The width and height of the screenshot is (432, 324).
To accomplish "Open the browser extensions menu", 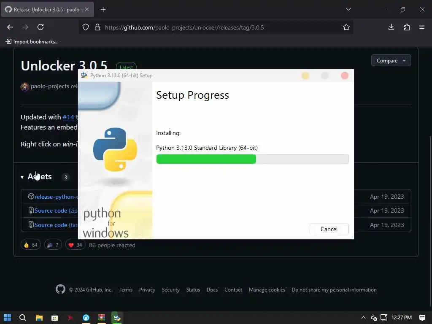I will 407,27.
